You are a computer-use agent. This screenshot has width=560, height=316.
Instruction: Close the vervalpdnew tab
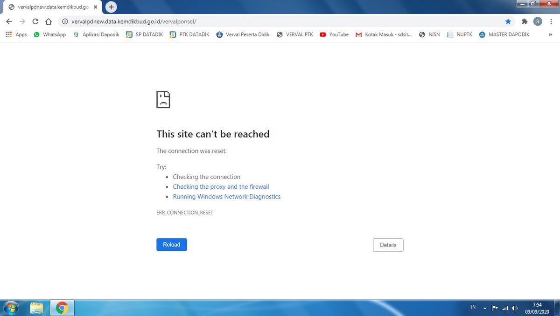96,7
